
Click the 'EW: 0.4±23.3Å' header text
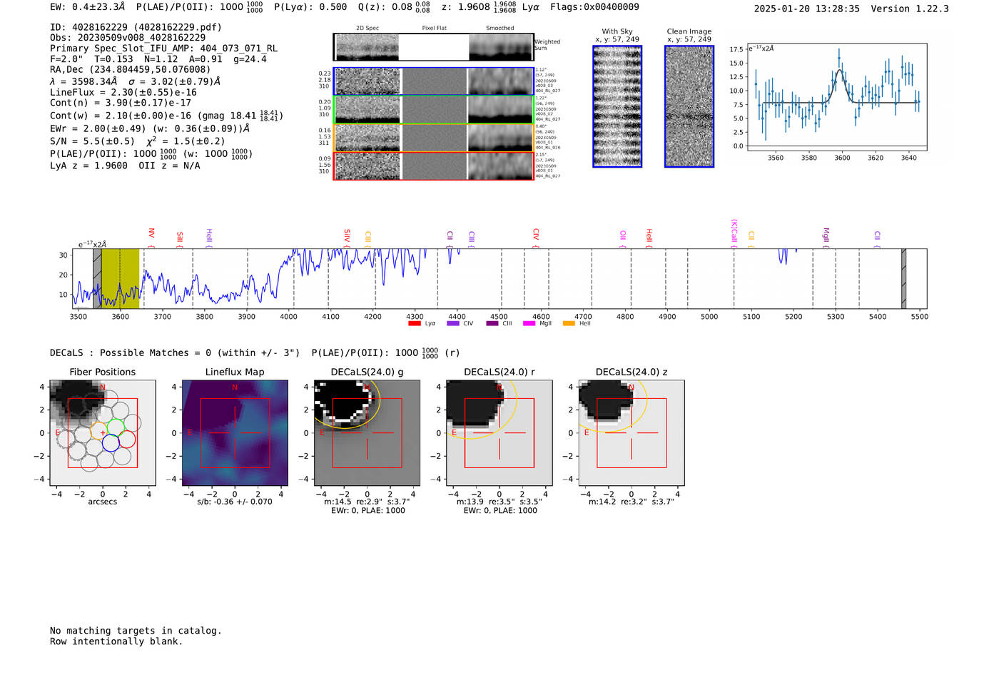pyautogui.click(x=88, y=7)
